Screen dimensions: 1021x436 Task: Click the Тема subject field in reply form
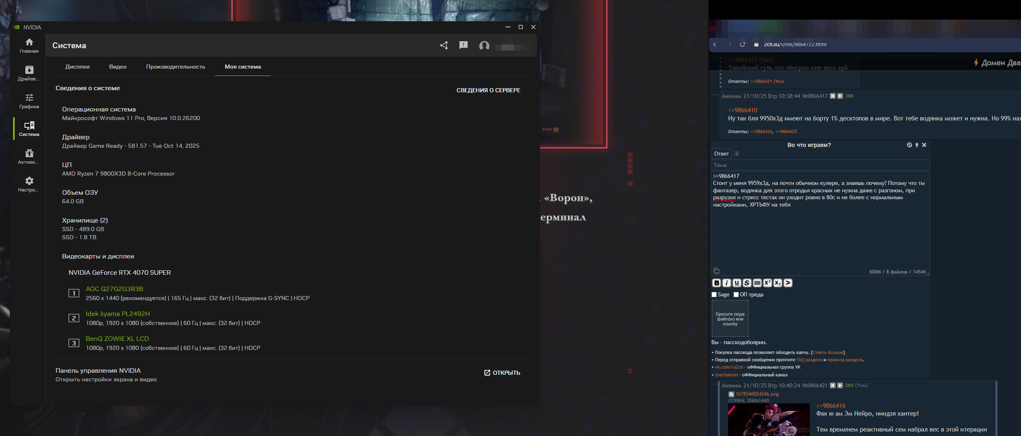pyautogui.click(x=820, y=165)
